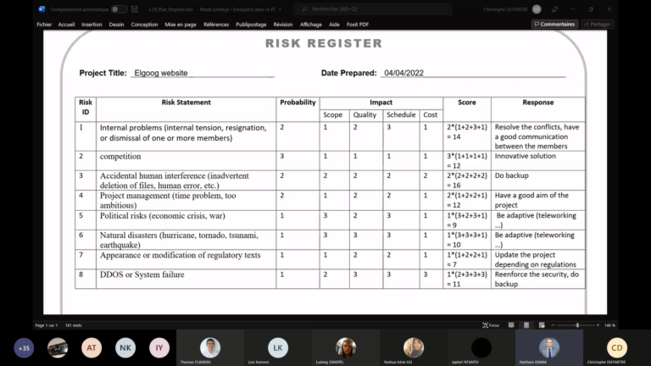Switch to the Publipostage tab
Image resolution: width=651 pixels, height=366 pixels.
[x=251, y=25]
